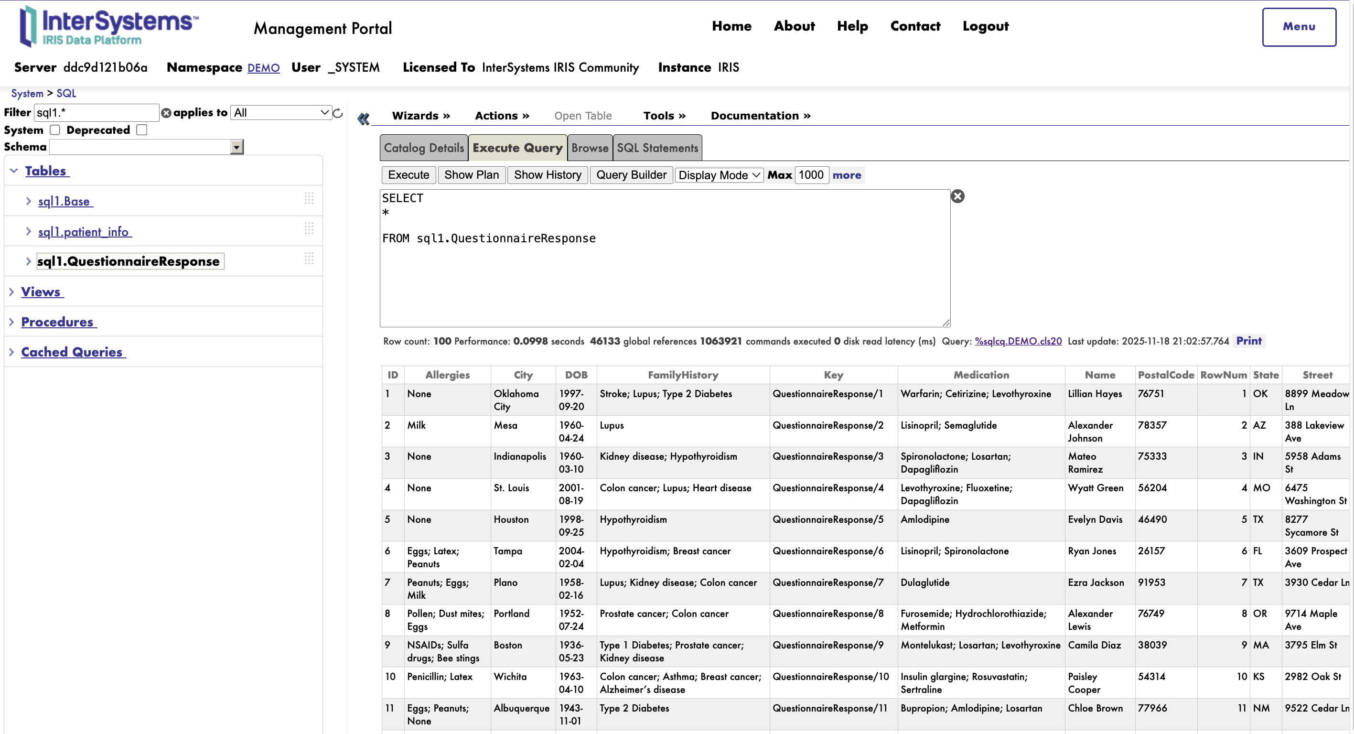Enable the System checkbox
Image resolution: width=1354 pixels, height=734 pixels.
coord(54,130)
